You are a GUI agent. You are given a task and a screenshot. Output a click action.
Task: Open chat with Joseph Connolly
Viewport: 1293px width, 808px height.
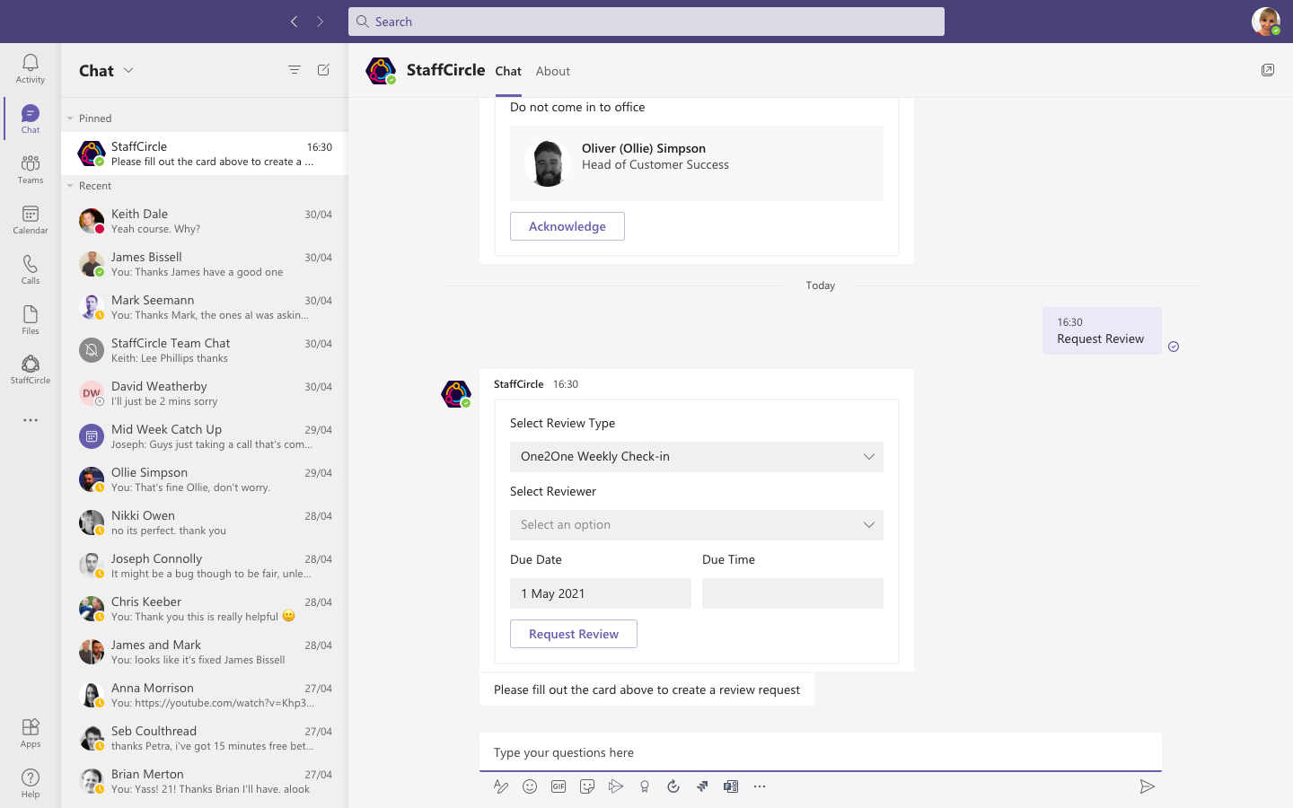pos(205,566)
